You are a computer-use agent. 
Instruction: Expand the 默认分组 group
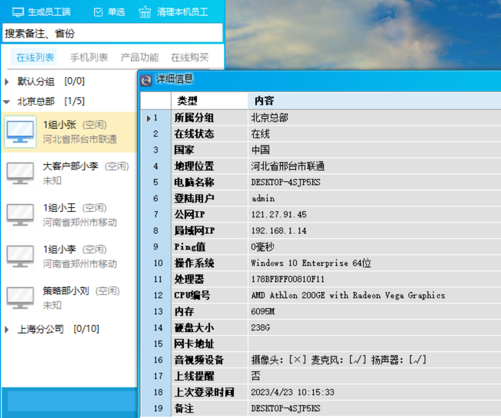(7, 82)
